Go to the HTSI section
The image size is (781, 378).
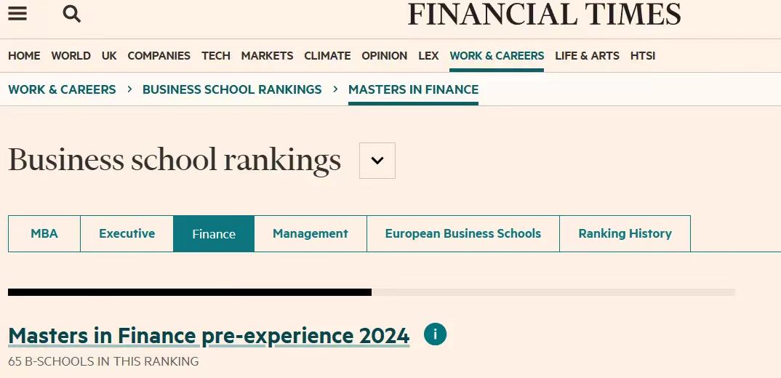643,56
